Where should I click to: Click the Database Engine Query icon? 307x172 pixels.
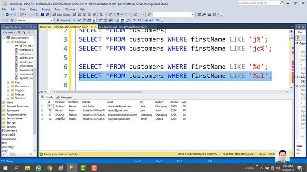point(74,15)
